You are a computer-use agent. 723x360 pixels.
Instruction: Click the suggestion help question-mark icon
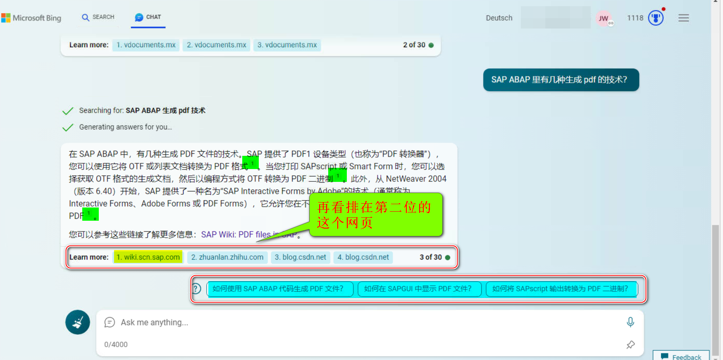197,288
